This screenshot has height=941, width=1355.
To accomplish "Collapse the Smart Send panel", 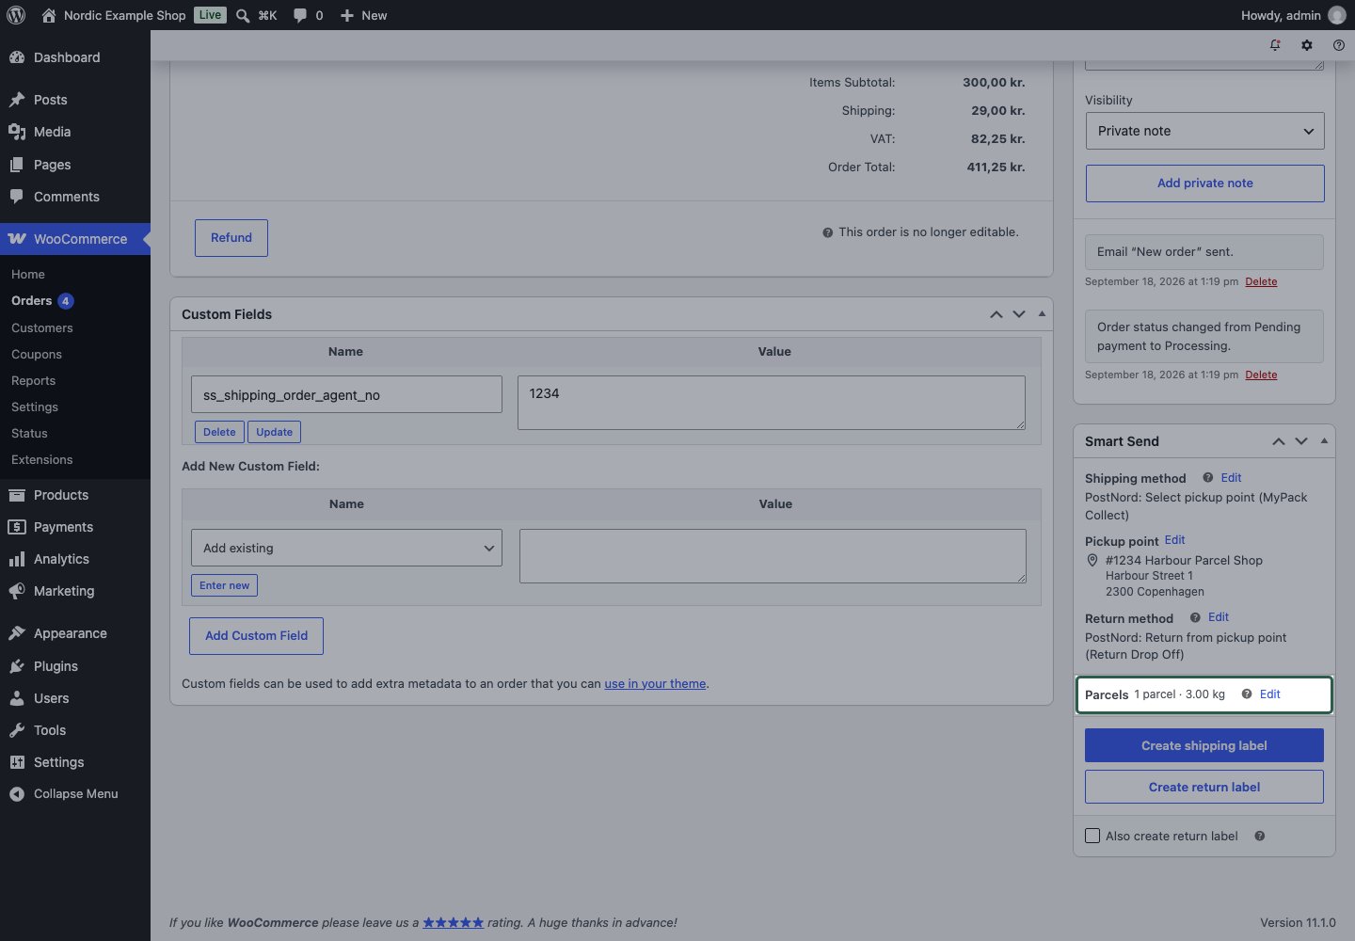I will 1324,441.
